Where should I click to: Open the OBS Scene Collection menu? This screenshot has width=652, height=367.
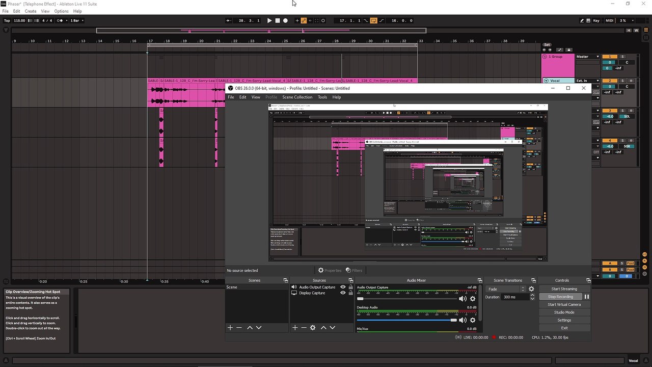click(x=297, y=97)
